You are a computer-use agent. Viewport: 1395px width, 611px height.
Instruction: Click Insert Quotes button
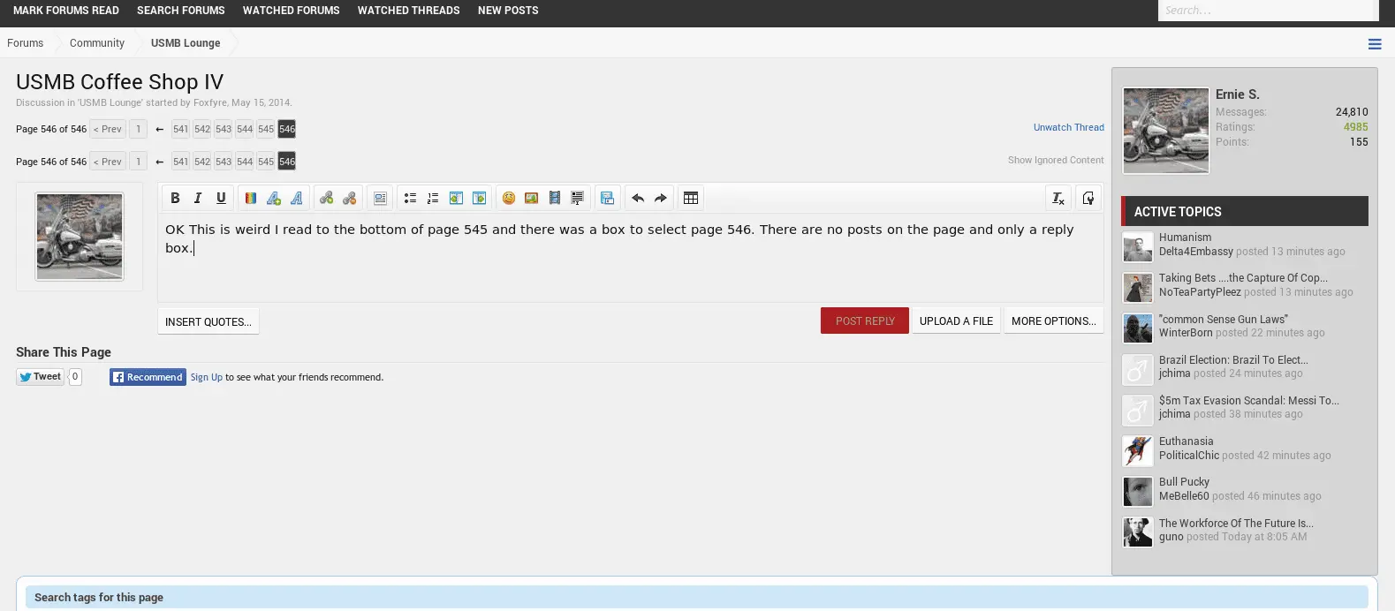(208, 321)
